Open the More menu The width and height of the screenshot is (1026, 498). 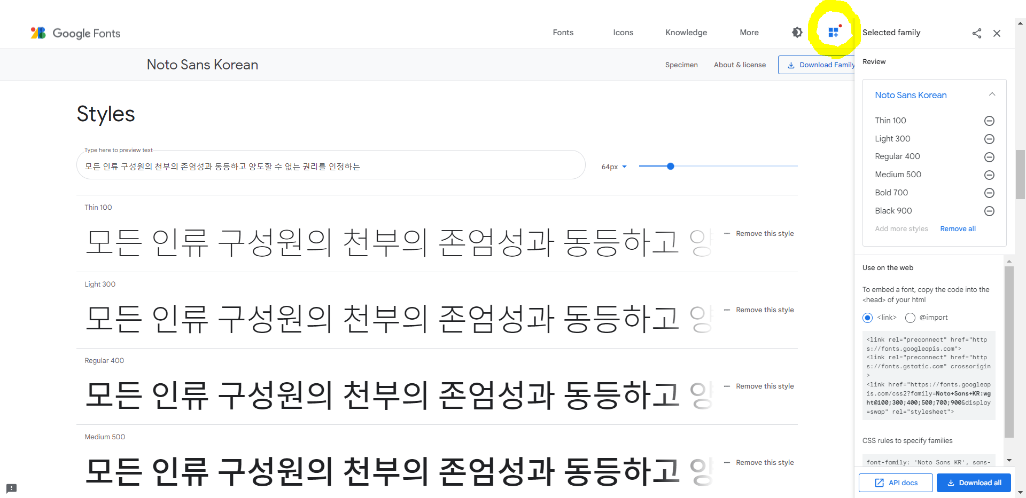click(x=749, y=33)
